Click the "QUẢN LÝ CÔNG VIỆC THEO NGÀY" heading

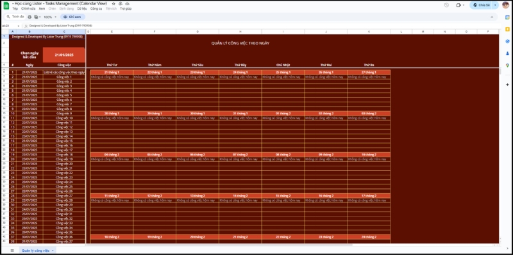click(240, 43)
